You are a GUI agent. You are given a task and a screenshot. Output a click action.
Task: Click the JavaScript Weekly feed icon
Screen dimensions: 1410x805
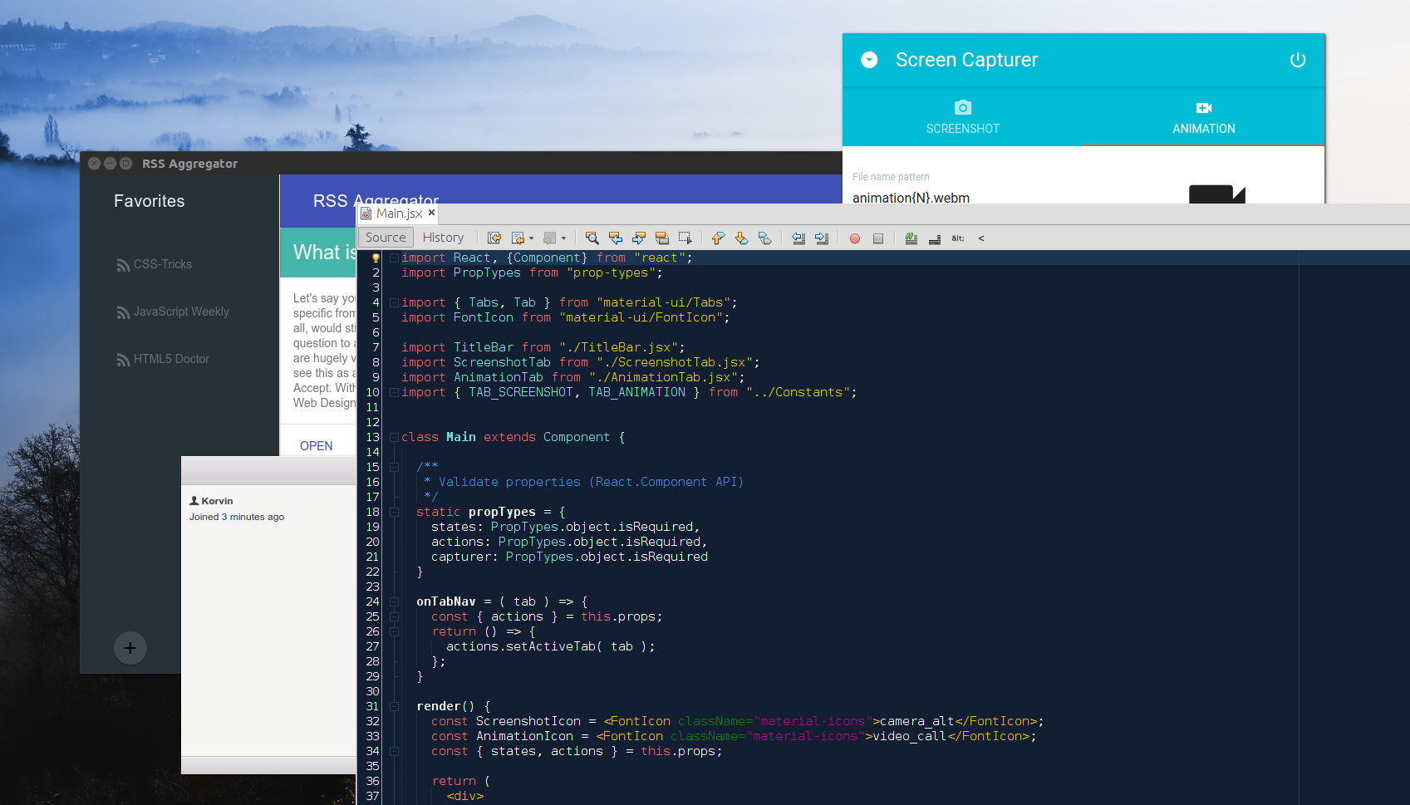pos(123,311)
